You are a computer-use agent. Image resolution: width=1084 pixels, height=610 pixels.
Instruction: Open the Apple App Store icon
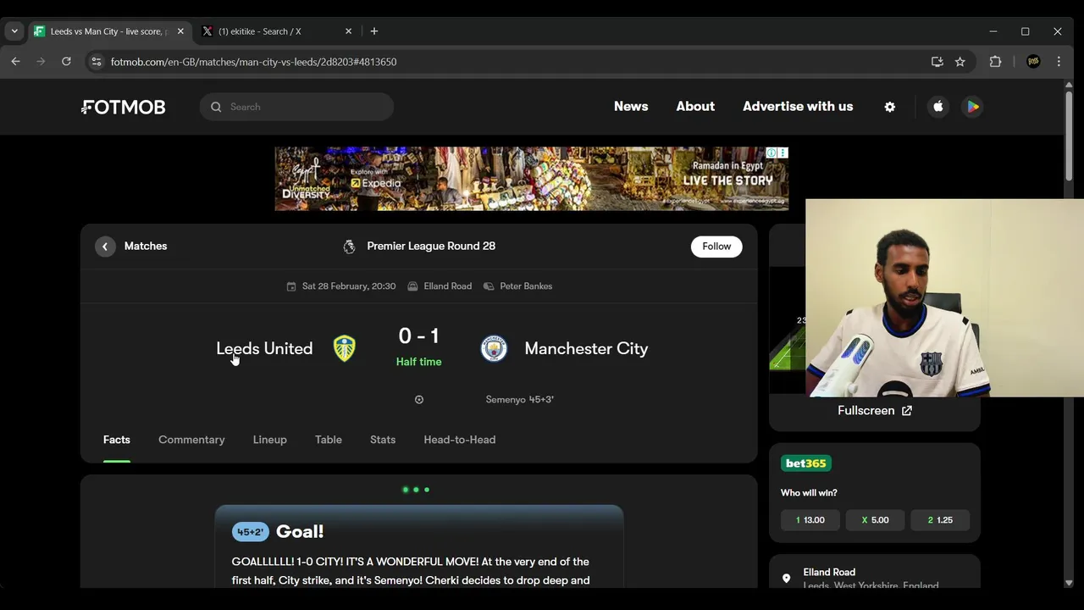tap(937, 107)
